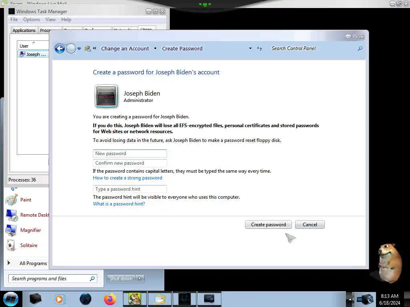Viewport: 410px width, 307px height.
Task: Select the Joseph user row in Task Manager
Action: (33, 54)
